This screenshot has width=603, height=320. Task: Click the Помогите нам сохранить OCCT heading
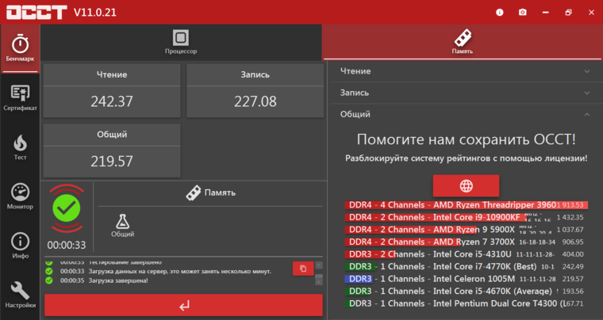pos(466,139)
